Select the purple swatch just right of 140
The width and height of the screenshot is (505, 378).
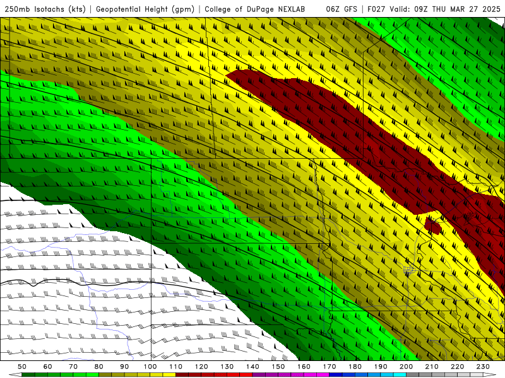click(x=259, y=375)
